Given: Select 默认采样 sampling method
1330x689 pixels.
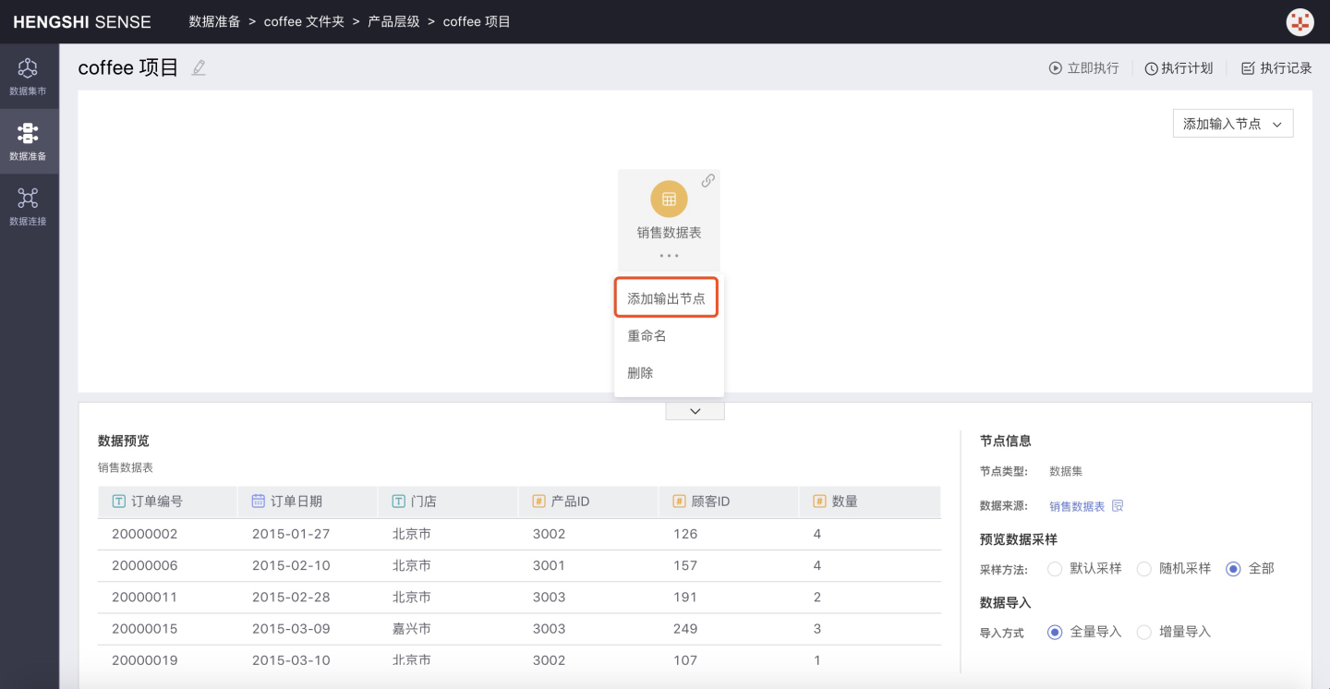Looking at the screenshot, I should coord(1055,569).
